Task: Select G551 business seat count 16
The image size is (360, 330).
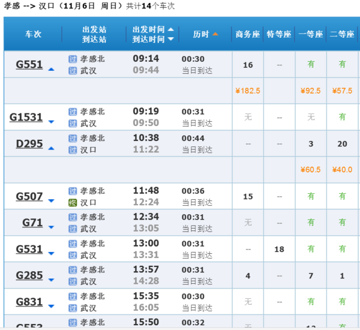Action: pyautogui.click(x=248, y=65)
